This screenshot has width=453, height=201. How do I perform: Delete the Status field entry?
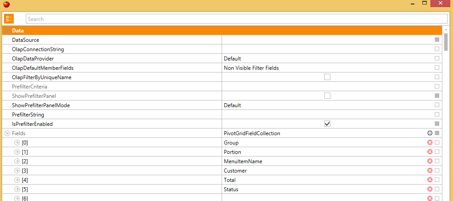point(430,189)
